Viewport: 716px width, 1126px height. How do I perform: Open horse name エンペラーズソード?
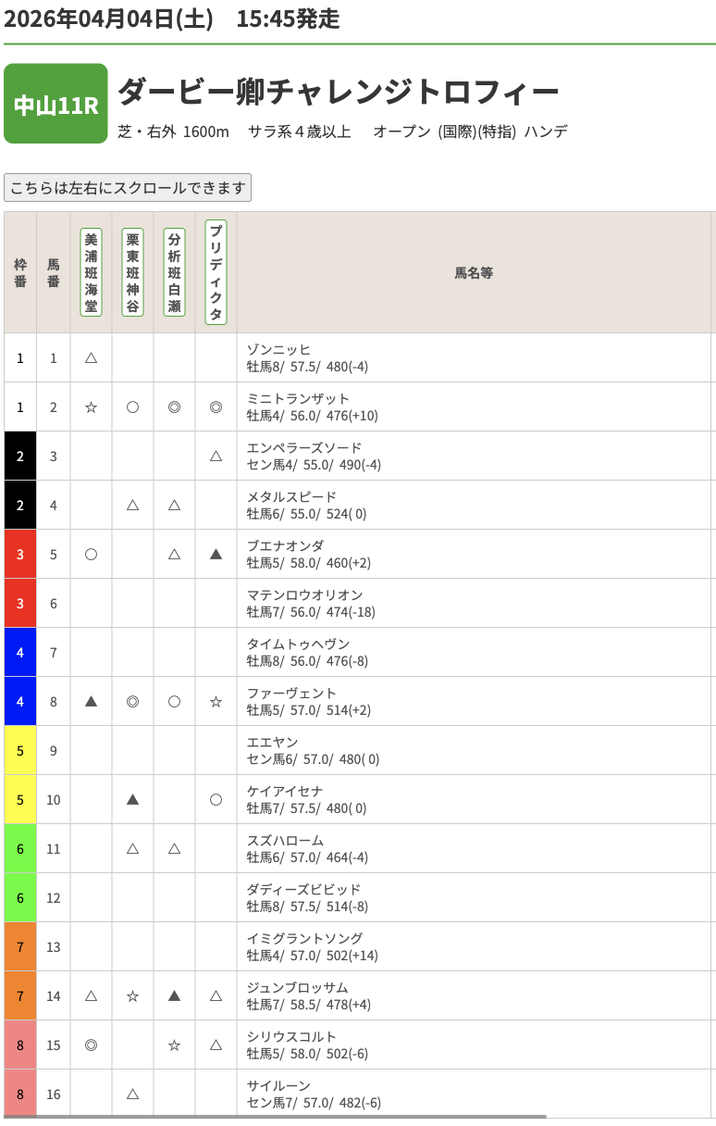[303, 447]
